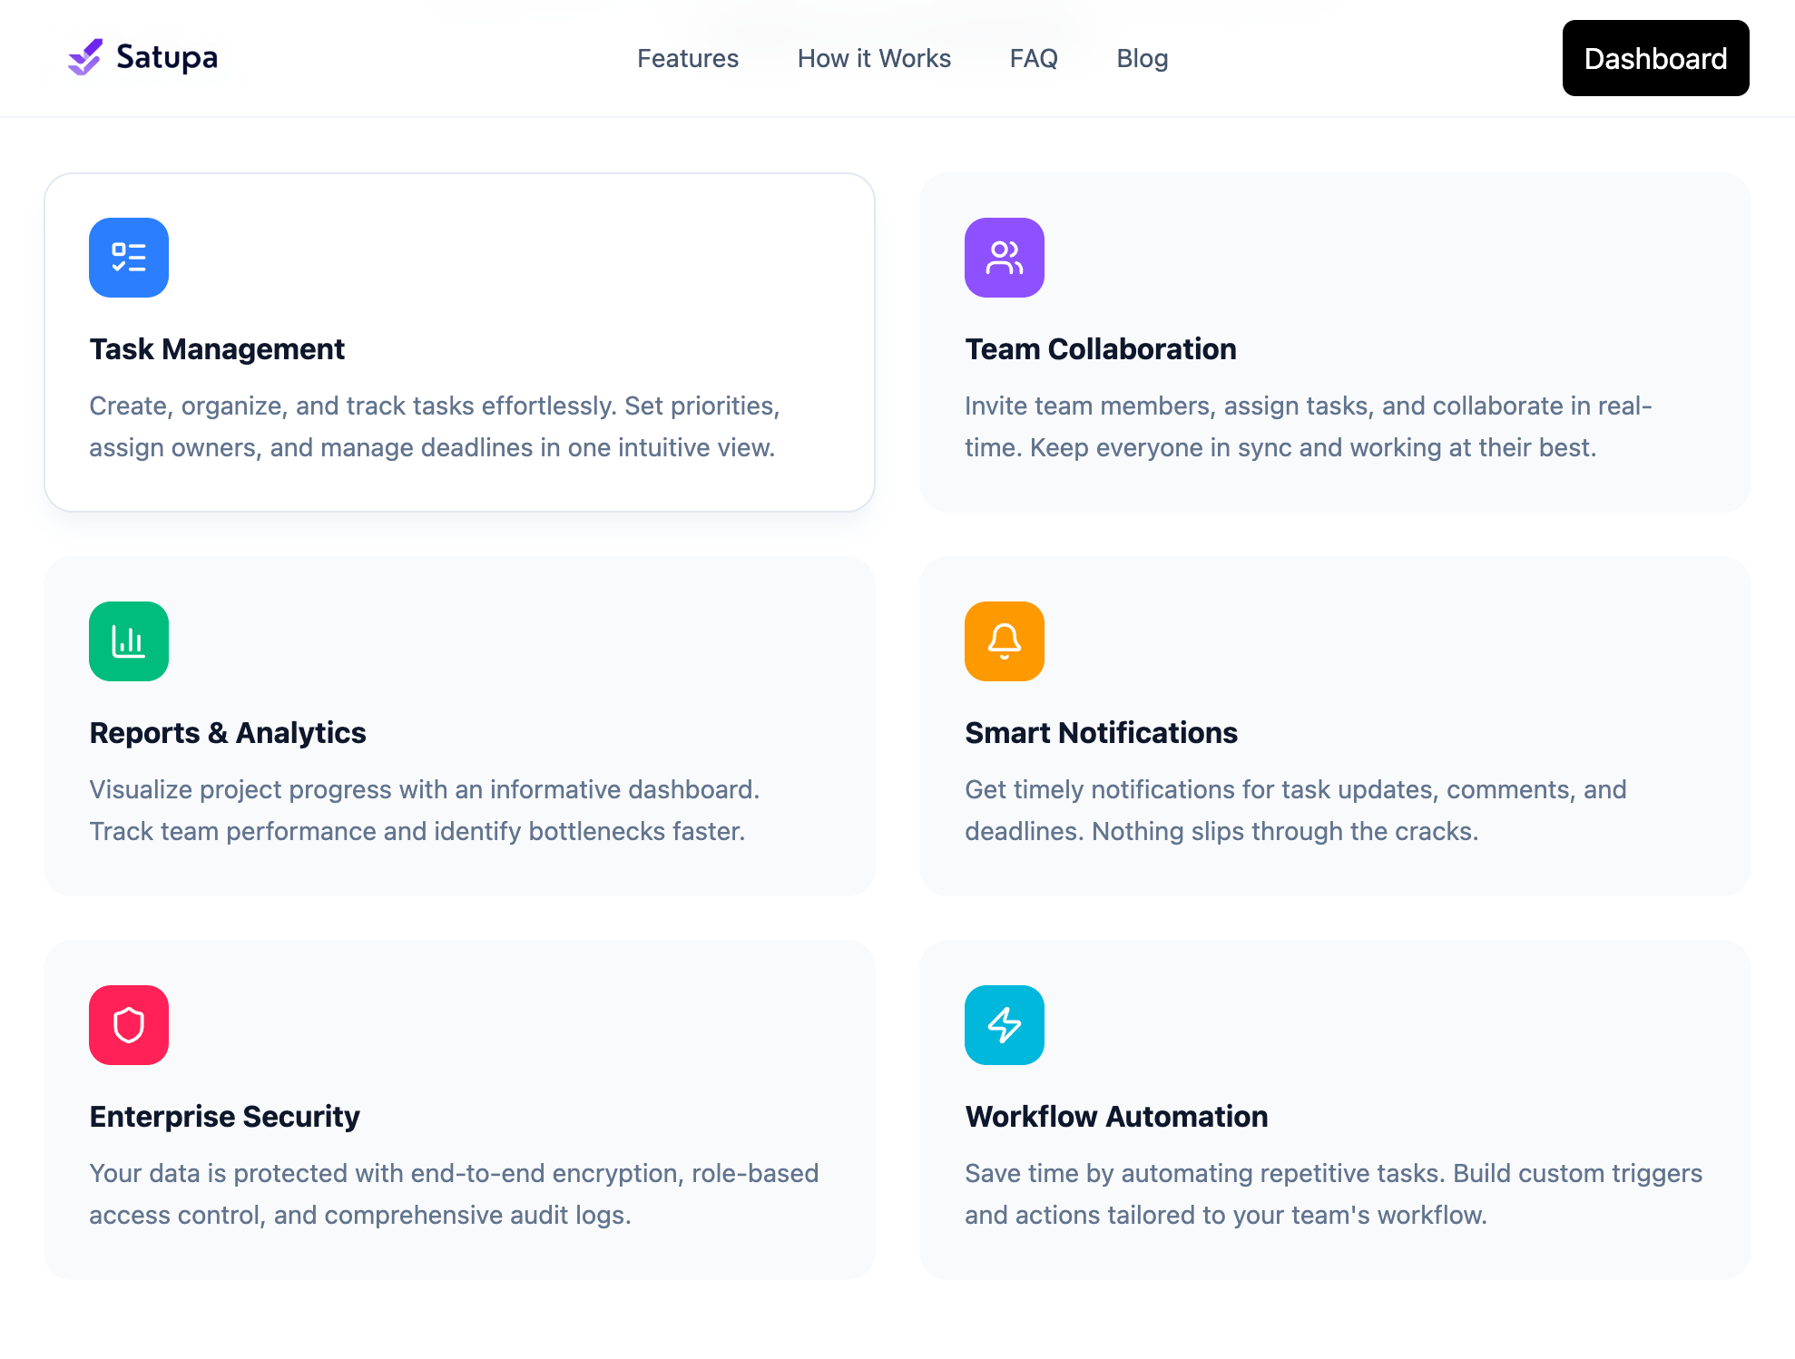Click the Workflow Automation lightning bolt icon
Image resolution: width=1795 pixels, height=1359 pixels.
click(x=1004, y=1025)
